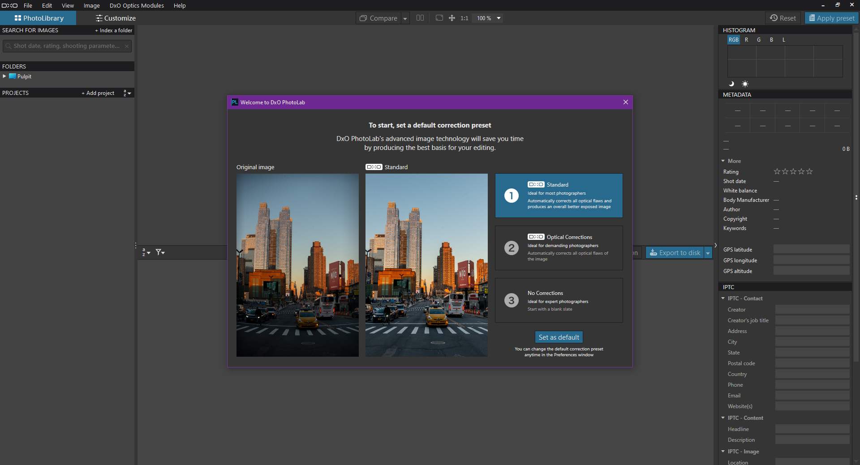The height and width of the screenshot is (465, 860).
Task: Collapse the More metadata section
Action: click(x=723, y=161)
